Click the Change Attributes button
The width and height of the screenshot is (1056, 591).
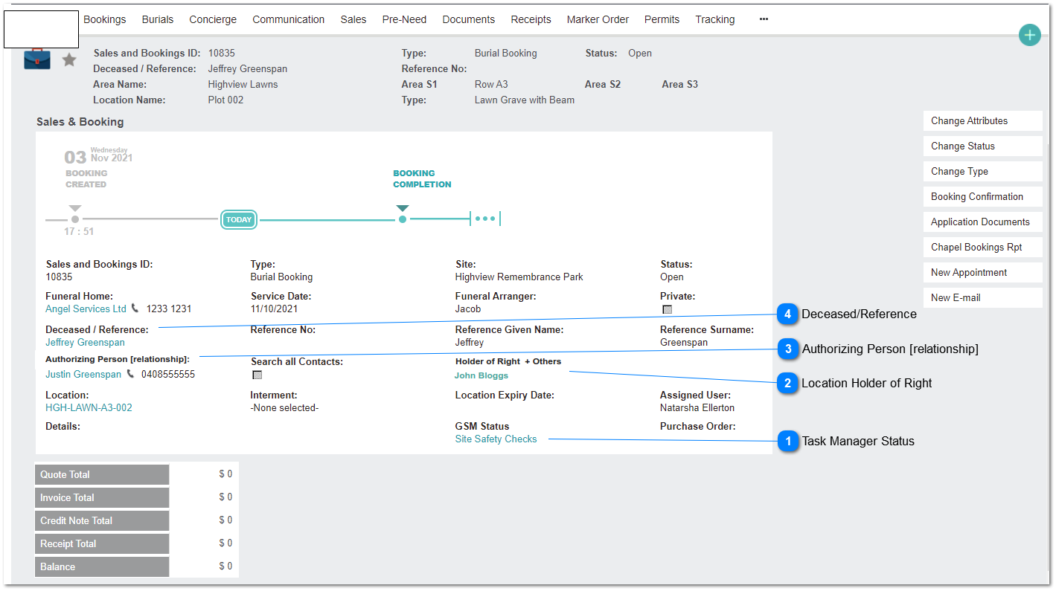(x=982, y=121)
